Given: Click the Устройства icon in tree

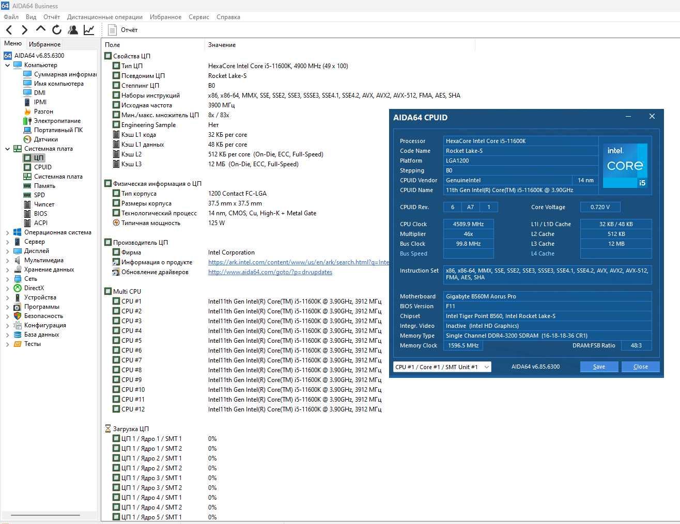Looking at the screenshot, I should (18, 297).
